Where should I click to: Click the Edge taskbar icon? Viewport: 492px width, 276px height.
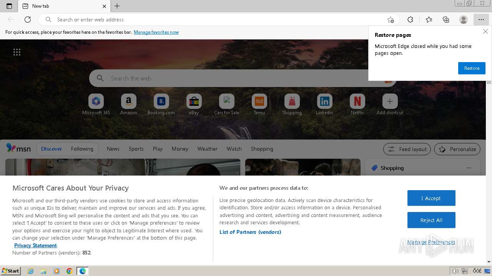click(x=83, y=271)
